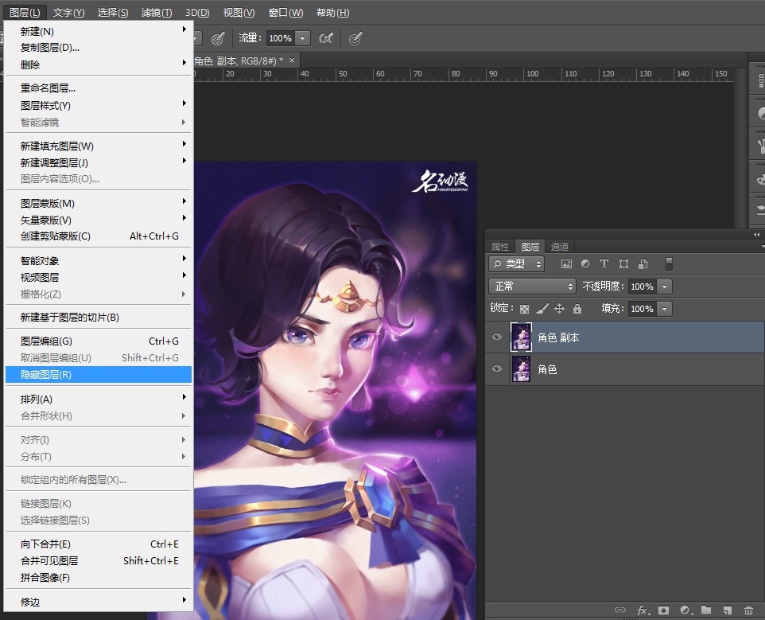The width and height of the screenshot is (765, 620).
Task: Open the 正常 blend mode dropdown
Action: coord(533,287)
